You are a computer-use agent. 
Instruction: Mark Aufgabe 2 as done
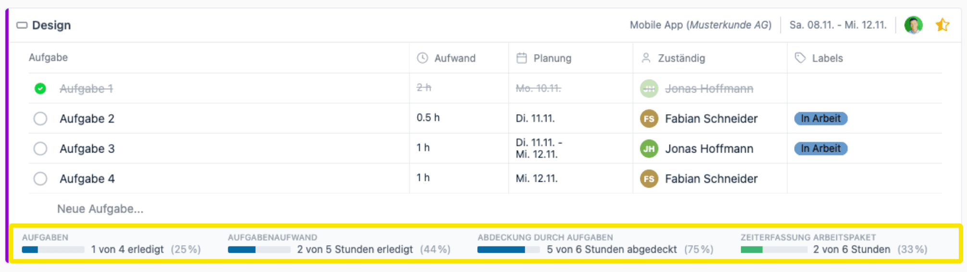[x=40, y=118]
